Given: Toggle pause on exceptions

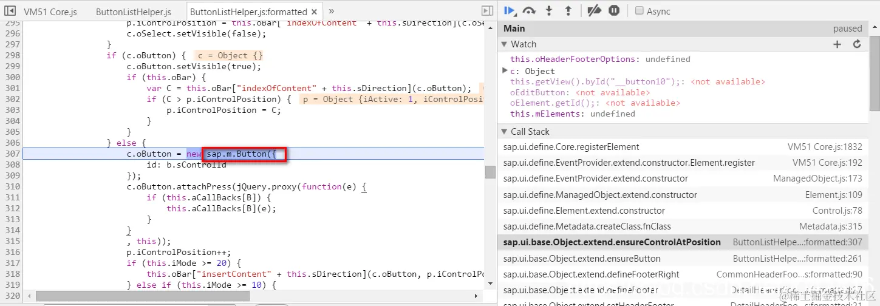Looking at the screenshot, I should pos(614,10).
